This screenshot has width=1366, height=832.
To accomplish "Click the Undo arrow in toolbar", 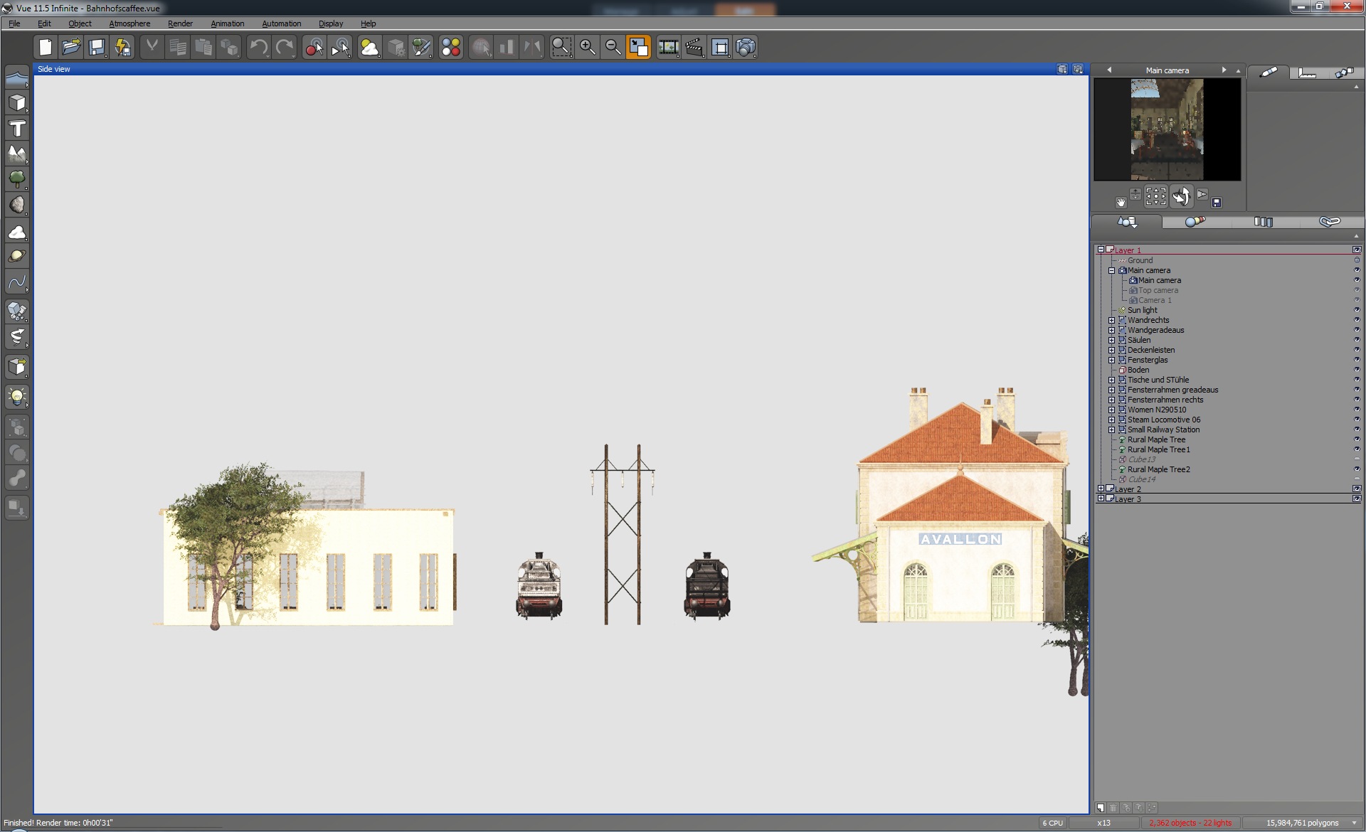I will tap(258, 48).
